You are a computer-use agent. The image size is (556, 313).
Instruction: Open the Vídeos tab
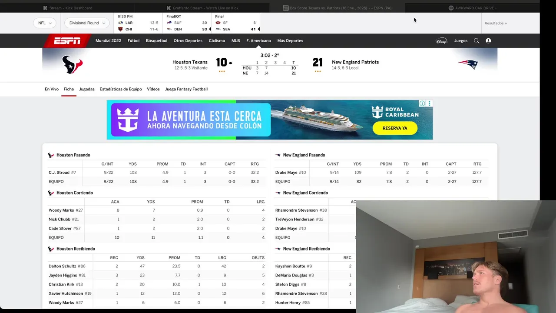coord(153,89)
